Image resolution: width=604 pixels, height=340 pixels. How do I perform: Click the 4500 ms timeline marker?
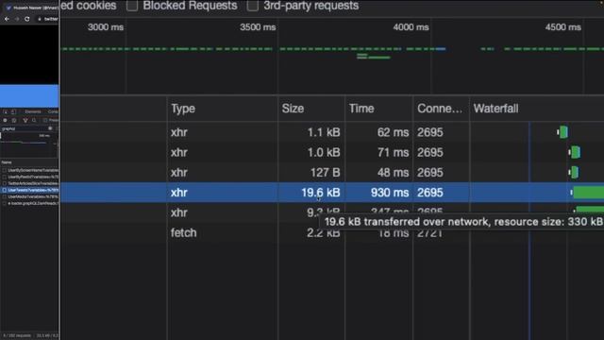click(562, 27)
